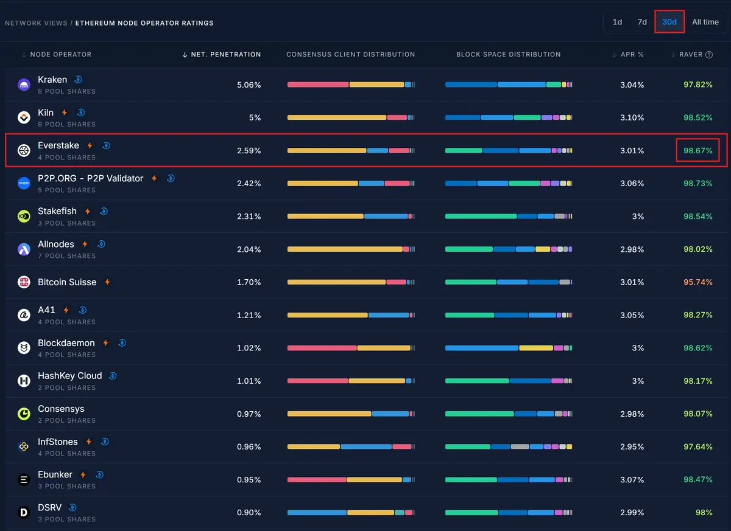This screenshot has width=731, height=531.
Task: Click DSRV's 2.99% APR value
Action: click(632, 512)
